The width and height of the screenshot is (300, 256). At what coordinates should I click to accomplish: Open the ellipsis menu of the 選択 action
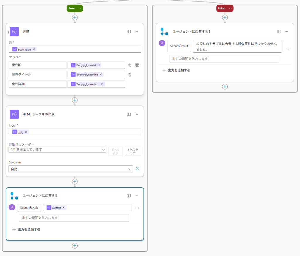click(x=136, y=32)
